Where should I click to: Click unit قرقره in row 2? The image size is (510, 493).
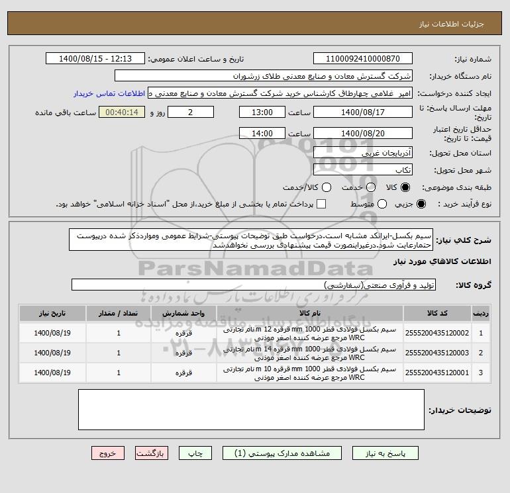[183, 353]
